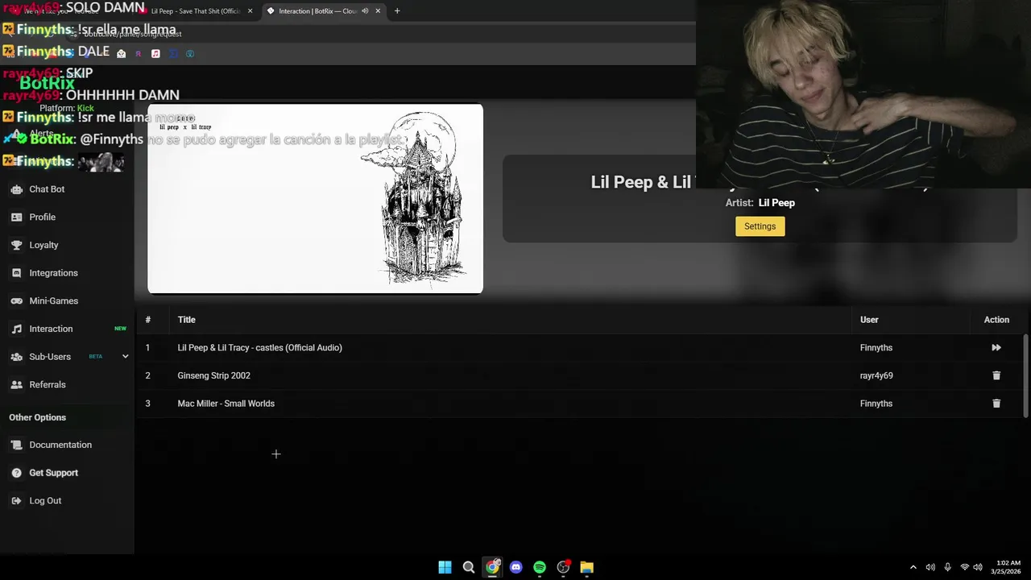This screenshot has height=580, width=1031.
Task: Open Discord from the taskbar
Action: [x=515, y=567]
